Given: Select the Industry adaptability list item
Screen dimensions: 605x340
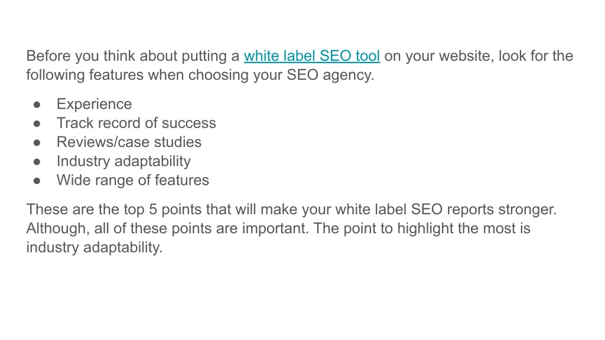Looking at the screenshot, I should (x=123, y=161).
